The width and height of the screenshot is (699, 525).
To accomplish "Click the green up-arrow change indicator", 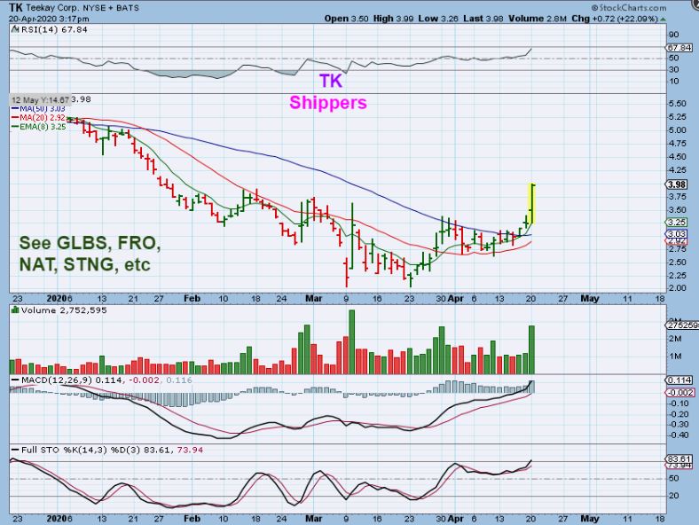I will [664, 20].
